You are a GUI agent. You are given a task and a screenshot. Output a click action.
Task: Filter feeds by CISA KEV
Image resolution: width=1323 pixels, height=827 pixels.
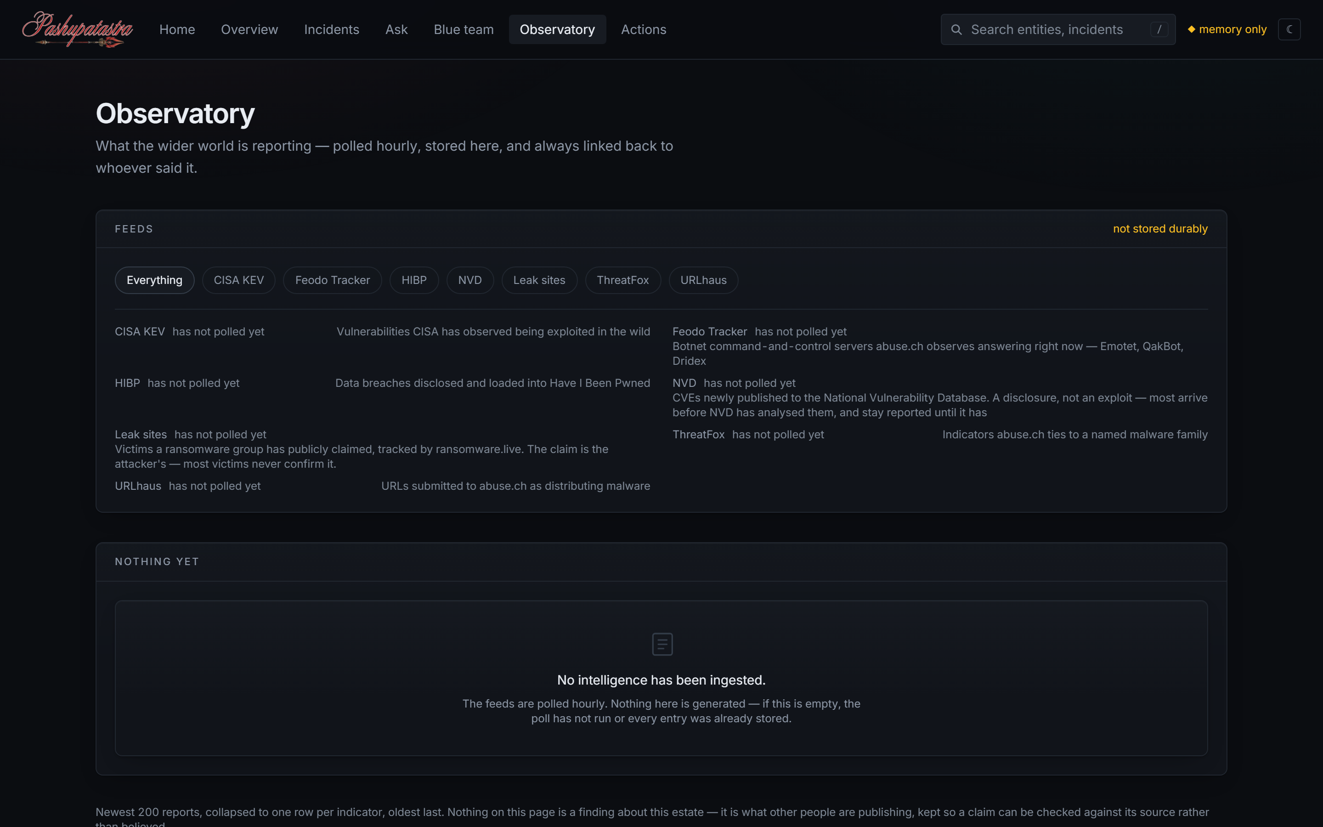[x=238, y=280]
